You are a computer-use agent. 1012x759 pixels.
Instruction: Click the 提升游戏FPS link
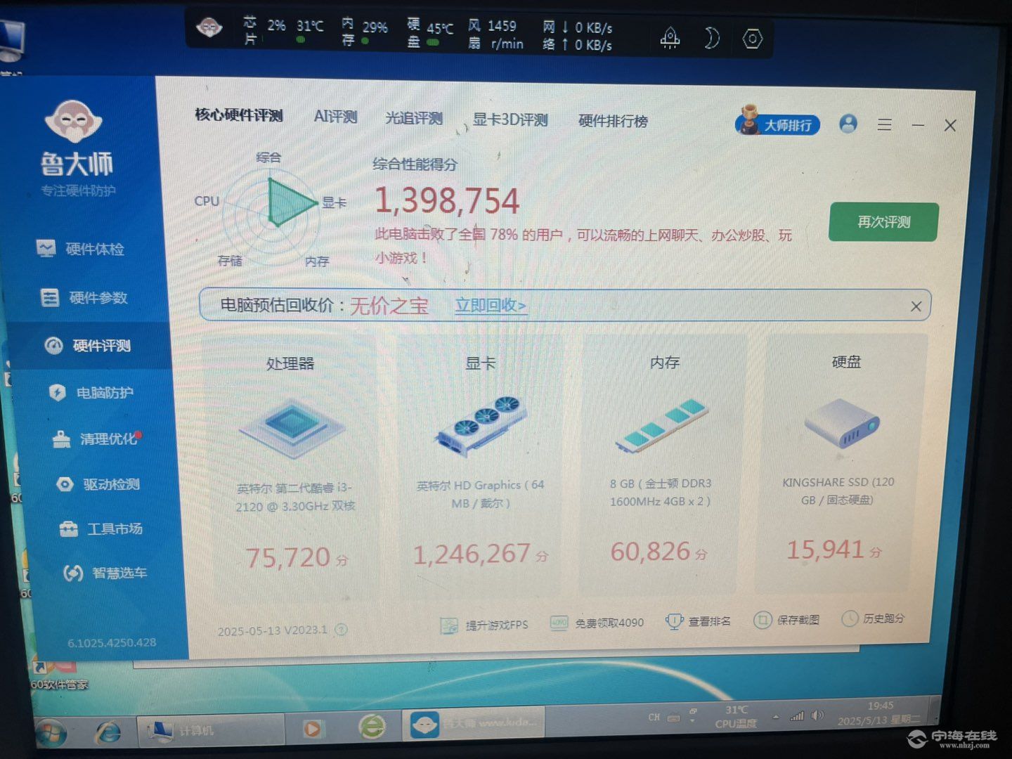point(484,625)
